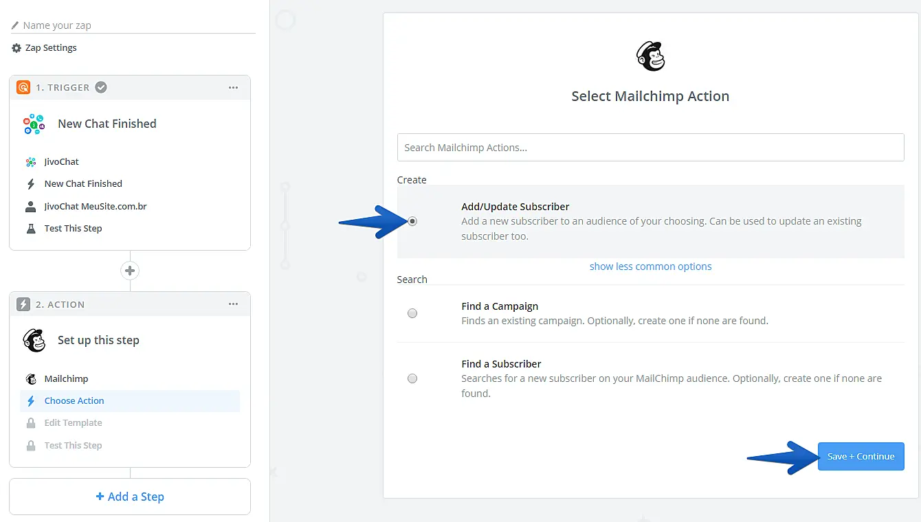Select the Add/Update Subscriber radio button

coord(412,221)
